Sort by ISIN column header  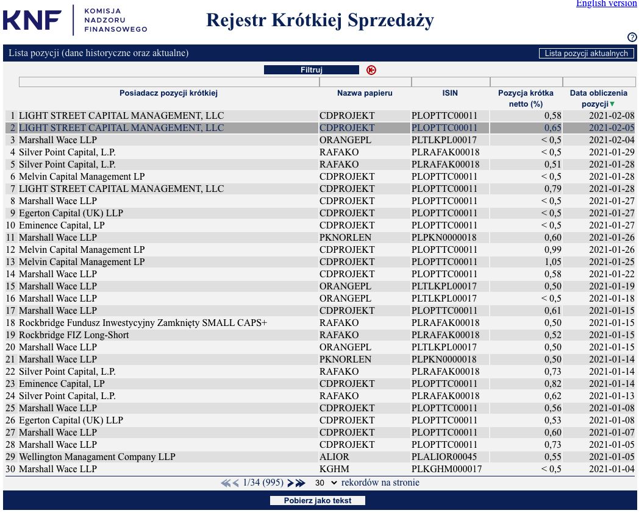(450, 93)
